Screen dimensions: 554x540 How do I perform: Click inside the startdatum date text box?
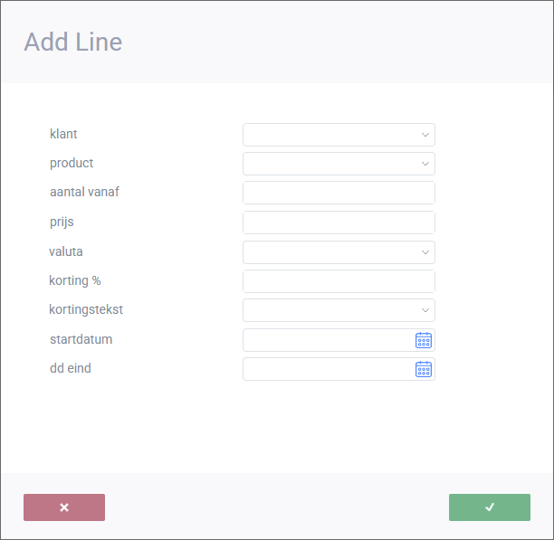(x=327, y=340)
